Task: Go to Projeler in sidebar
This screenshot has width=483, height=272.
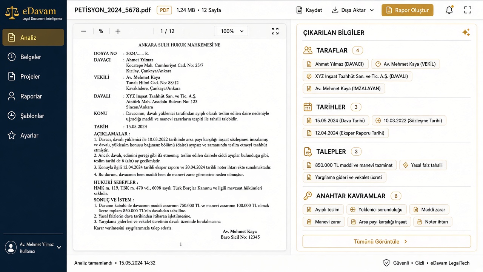Action: (33, 77)
